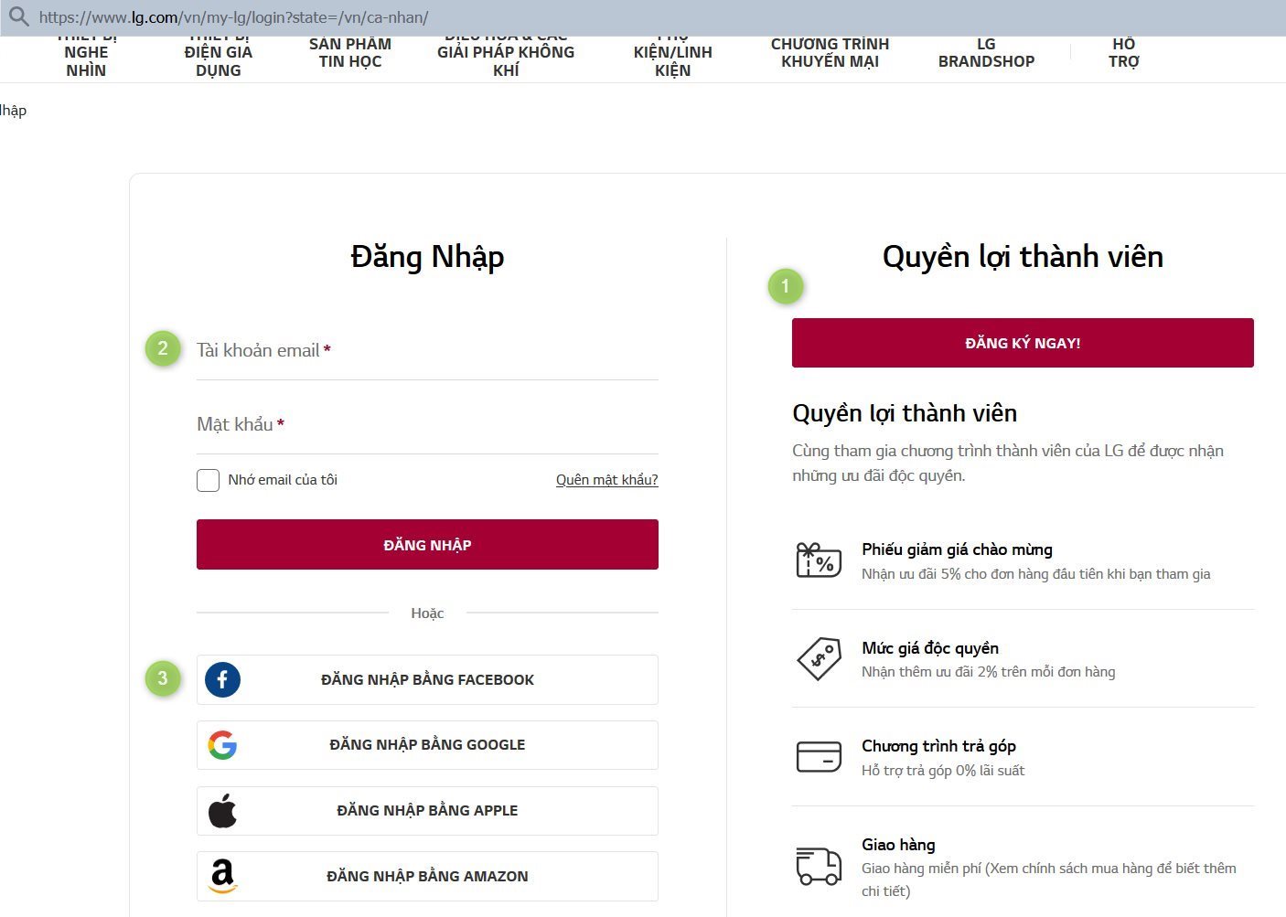
Task: Click the search magnifier icon
Action: (18, 16)
